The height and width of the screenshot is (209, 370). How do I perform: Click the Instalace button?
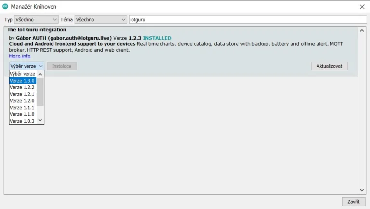pos(62,66)
